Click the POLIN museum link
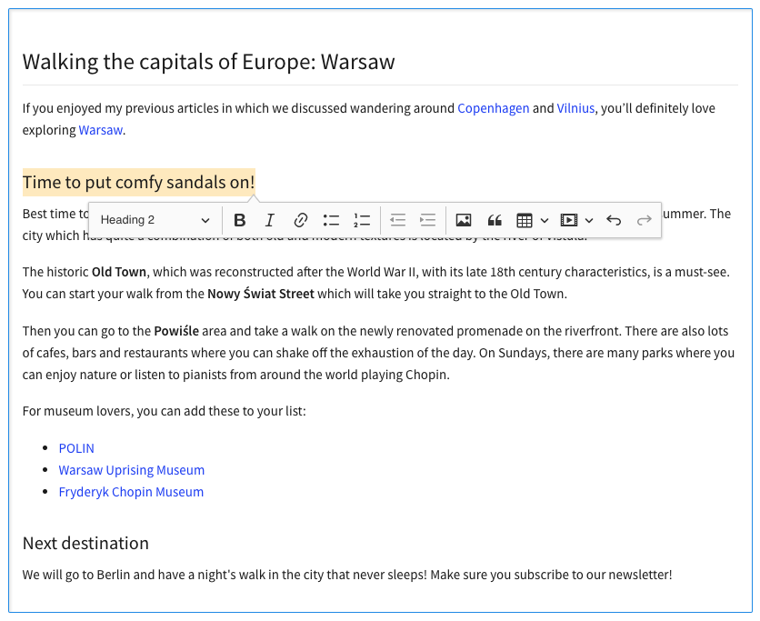This screenshot has height=621, width=760. point(76,448)
